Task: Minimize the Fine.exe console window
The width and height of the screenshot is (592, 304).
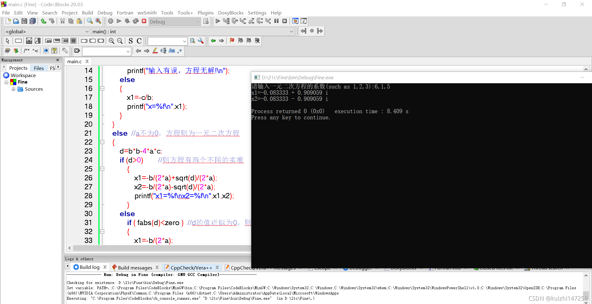Action: [x=582, y=77]
